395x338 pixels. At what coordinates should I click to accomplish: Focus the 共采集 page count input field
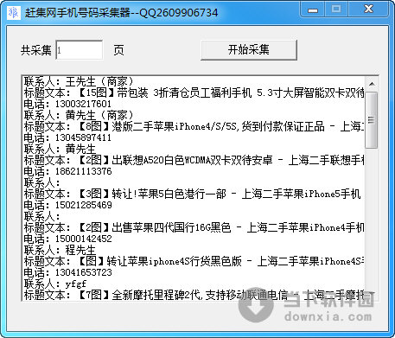[x=80, y=50]
